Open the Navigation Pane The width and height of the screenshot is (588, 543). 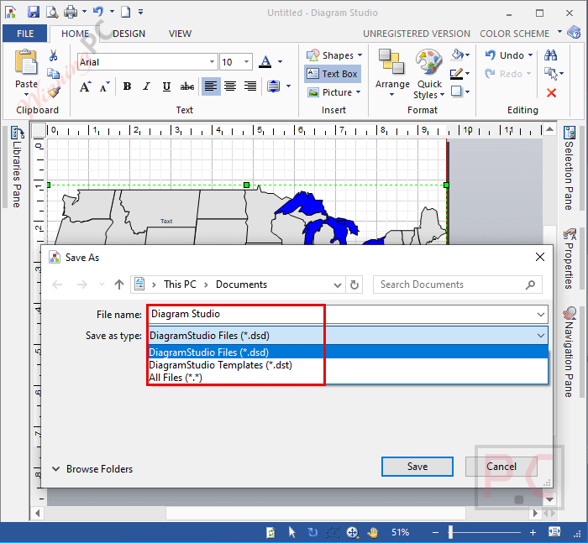(x=569, y=352)
